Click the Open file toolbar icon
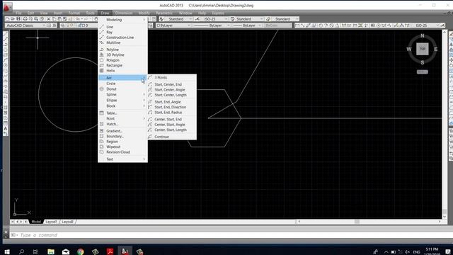The height and width of the screenshot is (255, 453). pyautogui.click(x=13, y=19)
